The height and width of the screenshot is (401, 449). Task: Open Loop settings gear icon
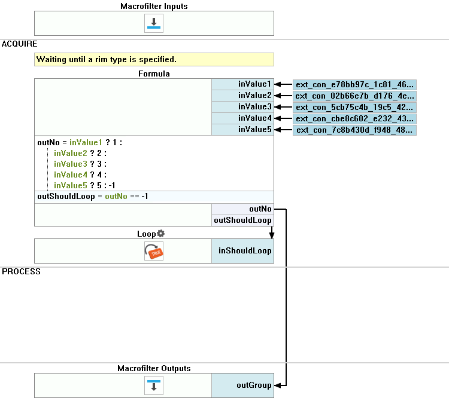point(160,233)
